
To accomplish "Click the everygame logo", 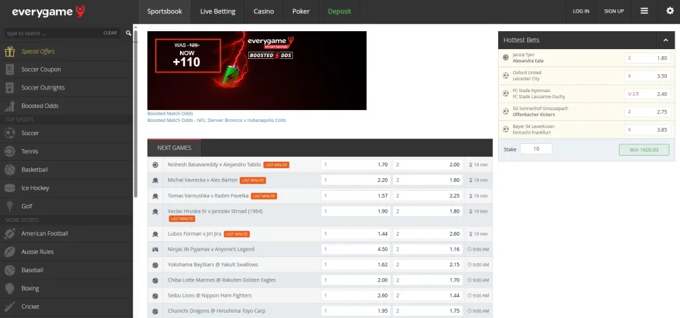I will (x=48, y=12).
